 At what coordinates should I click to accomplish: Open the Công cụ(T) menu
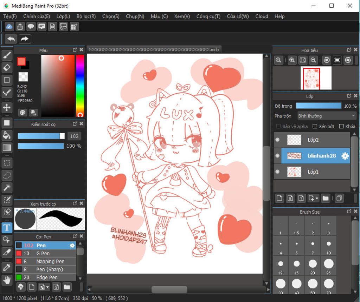click(208, 16)
